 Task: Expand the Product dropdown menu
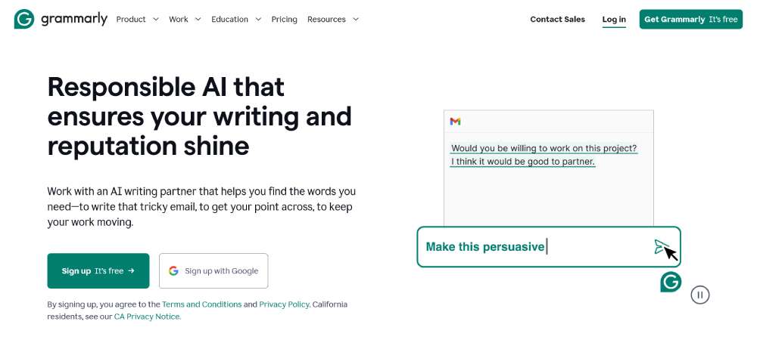pyautogui.click(x=137, y=19)
